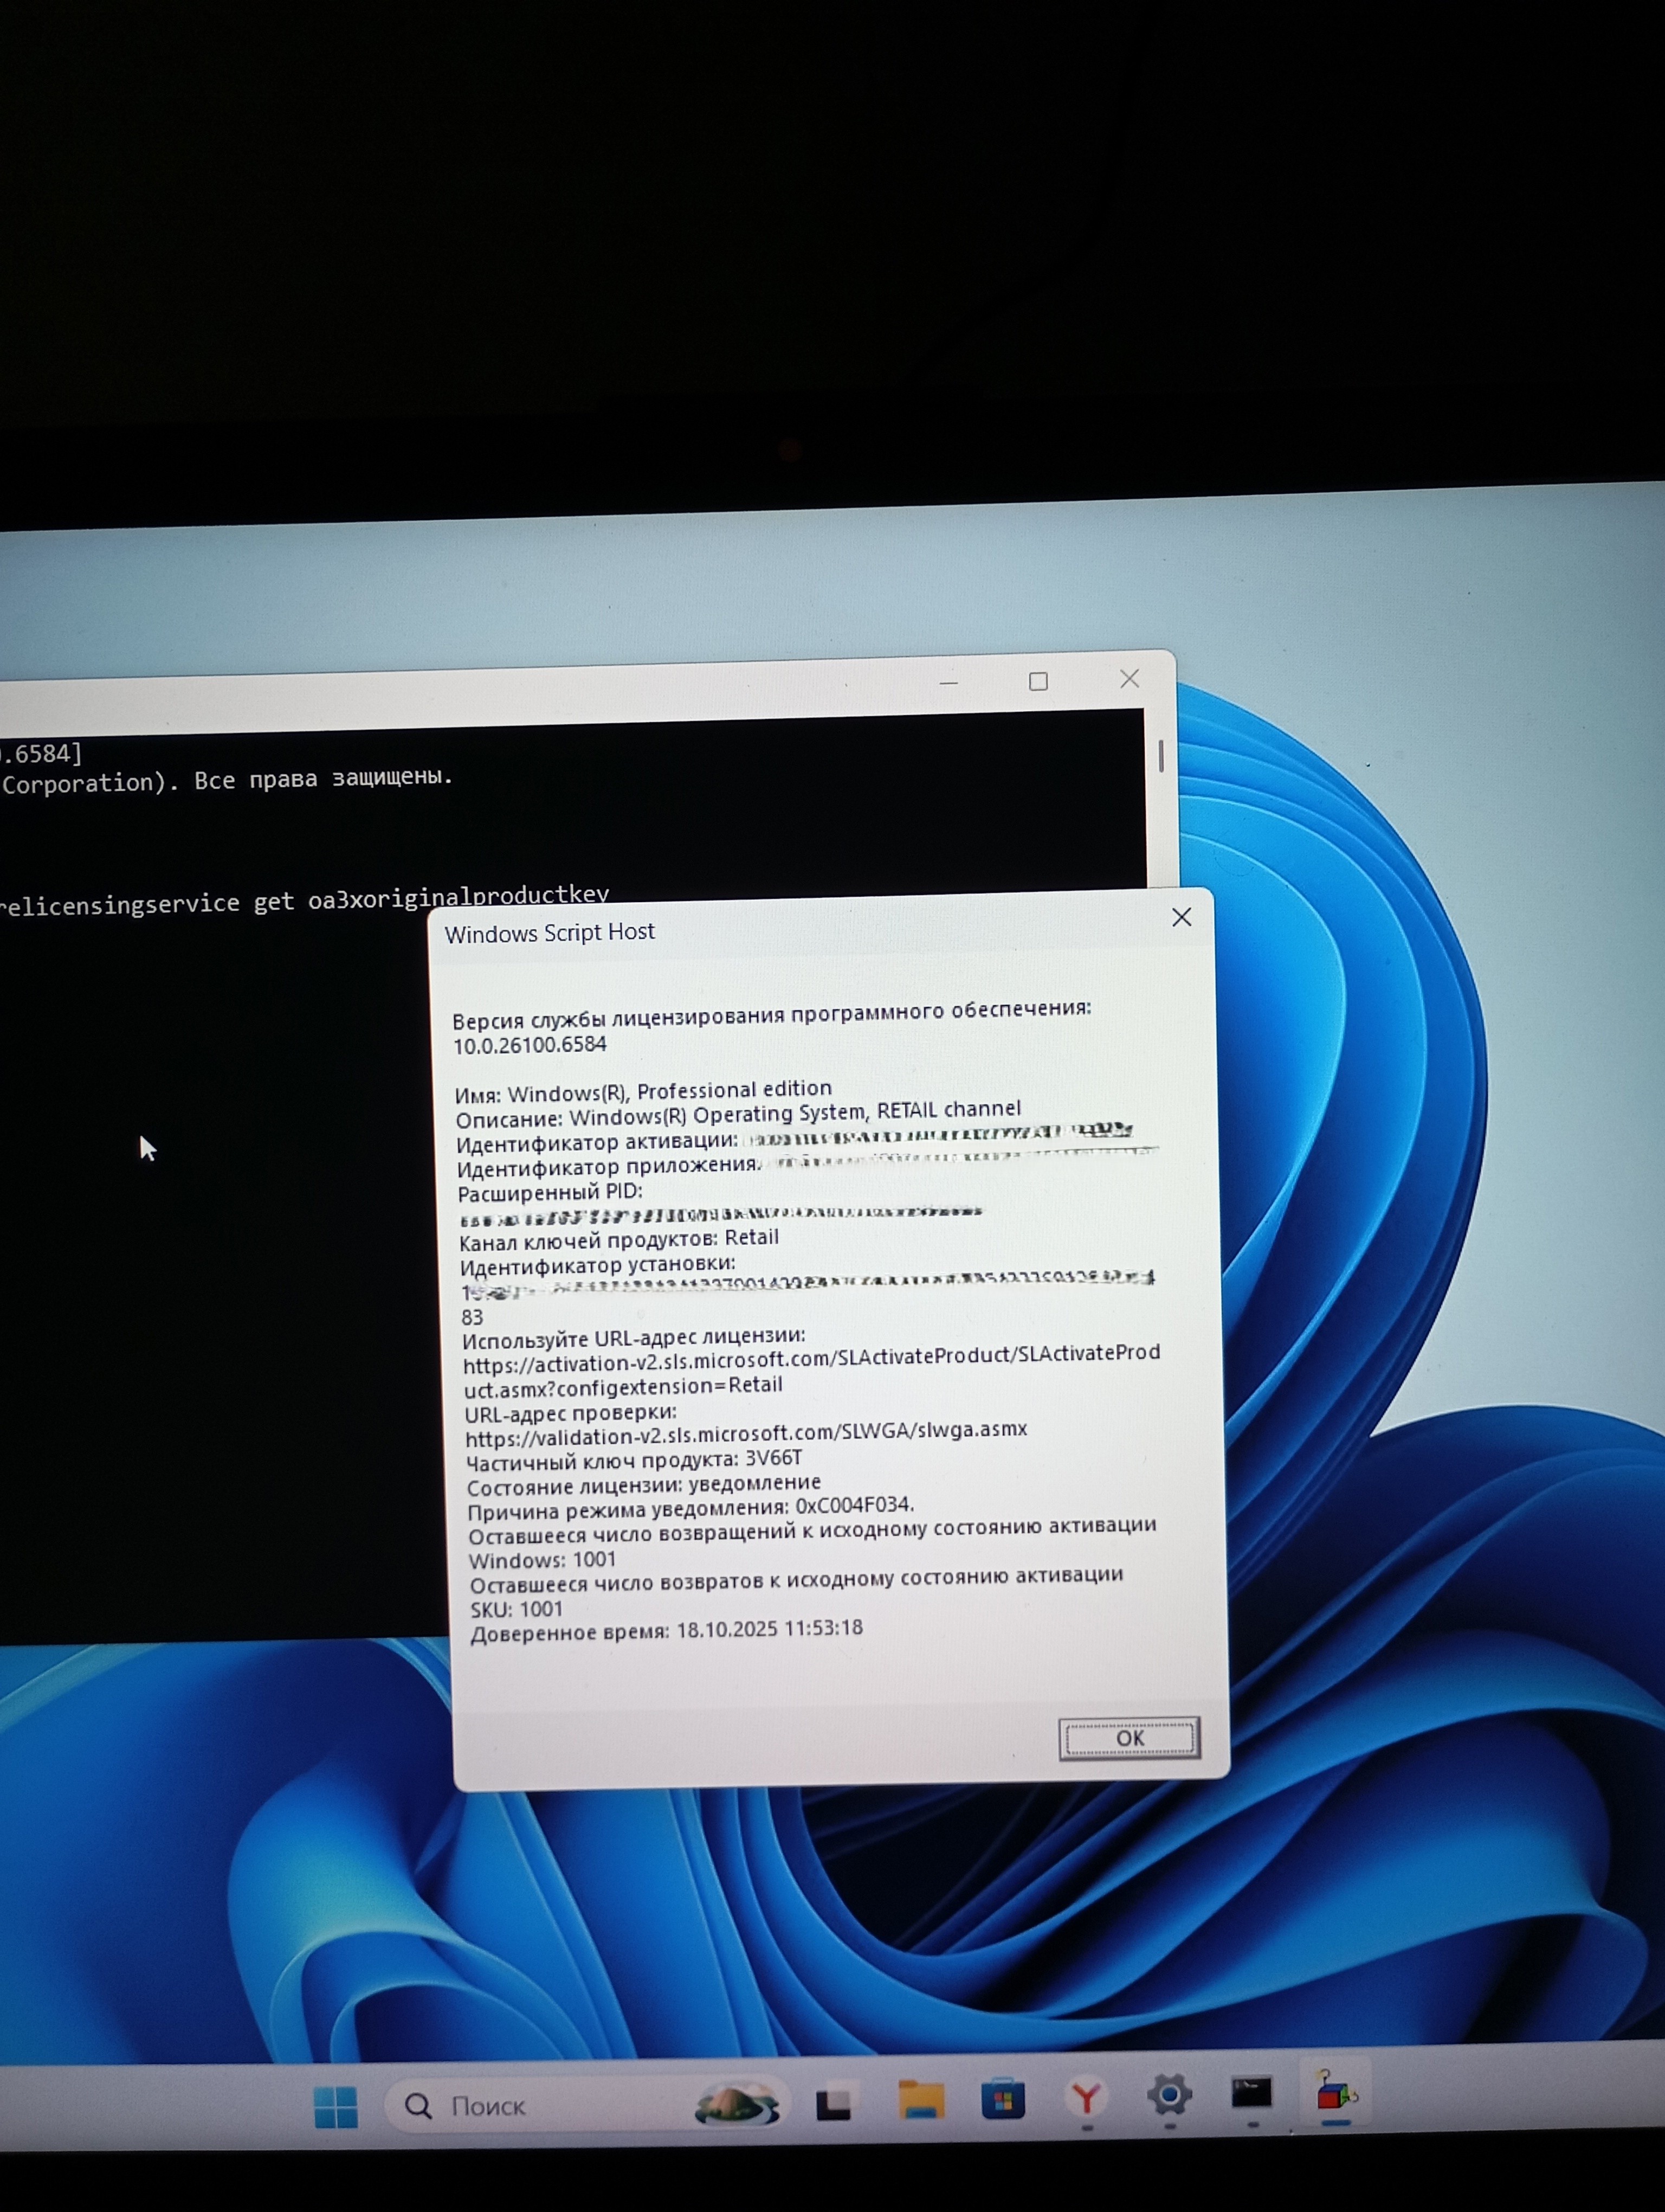This screenshot has height=2212, width=1665.
Task: Click 'Имя: Windows(R), Professional edition' line
Action: click(643, 1091)
